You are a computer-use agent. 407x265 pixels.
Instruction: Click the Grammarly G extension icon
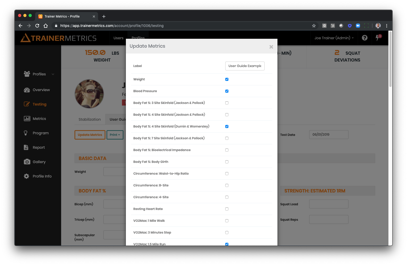[324, 26]
